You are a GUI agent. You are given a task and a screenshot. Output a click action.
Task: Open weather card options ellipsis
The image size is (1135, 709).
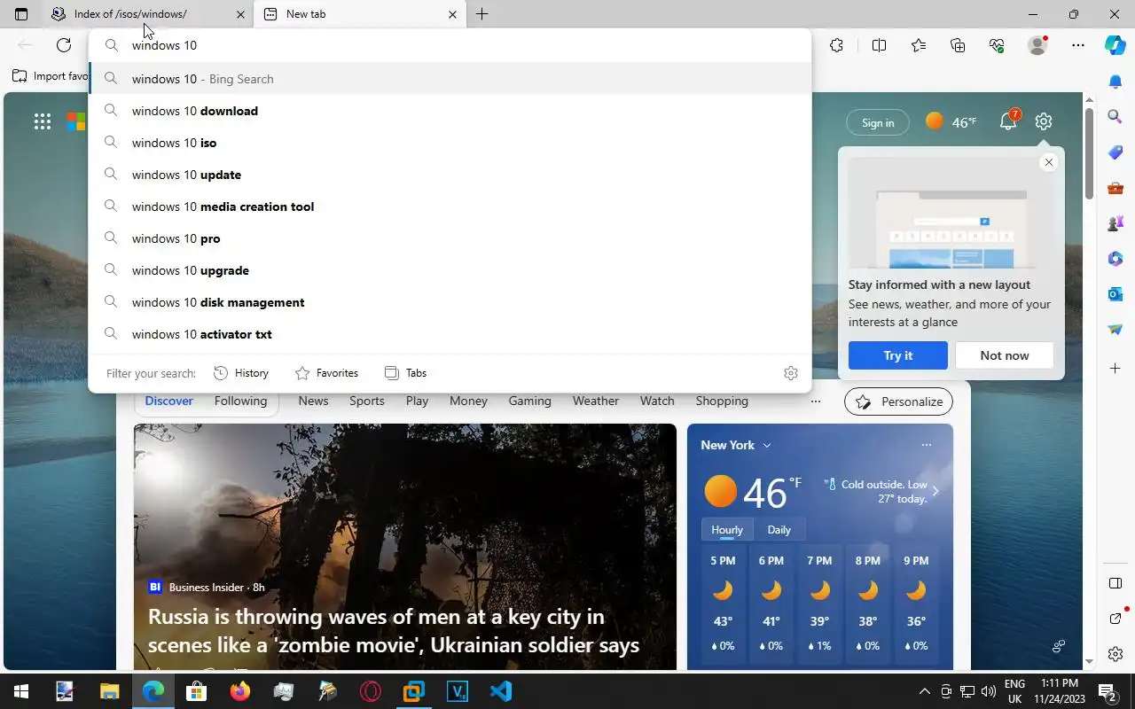927,445
